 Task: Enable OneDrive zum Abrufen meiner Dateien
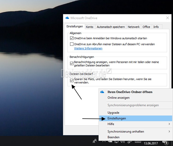click(72, 44)
